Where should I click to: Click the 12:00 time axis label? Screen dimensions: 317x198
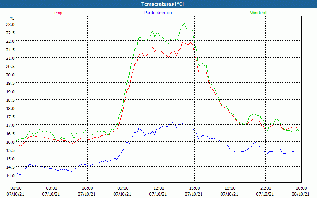159,188
